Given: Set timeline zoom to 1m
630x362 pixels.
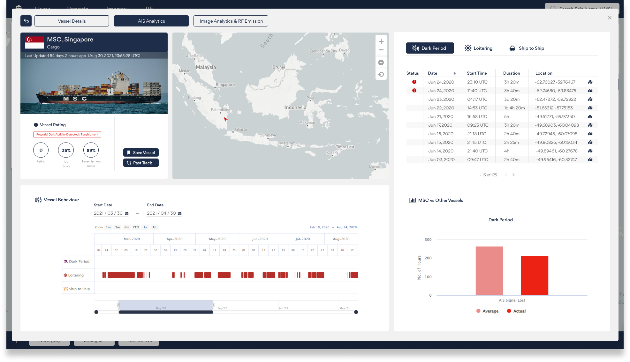Looking at the screenshot, I should [x=108, y=227].
